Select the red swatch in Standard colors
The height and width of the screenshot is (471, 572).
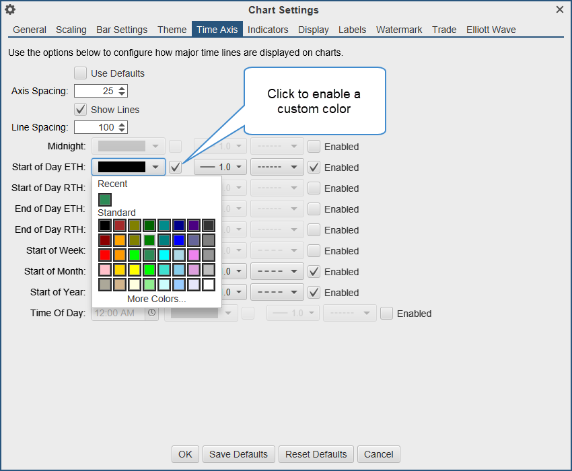[104, 255]
